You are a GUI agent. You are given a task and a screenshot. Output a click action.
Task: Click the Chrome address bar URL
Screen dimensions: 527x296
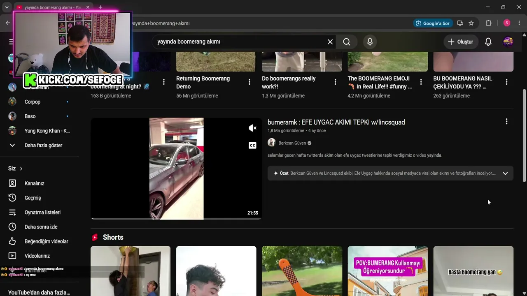coord(161,23)
